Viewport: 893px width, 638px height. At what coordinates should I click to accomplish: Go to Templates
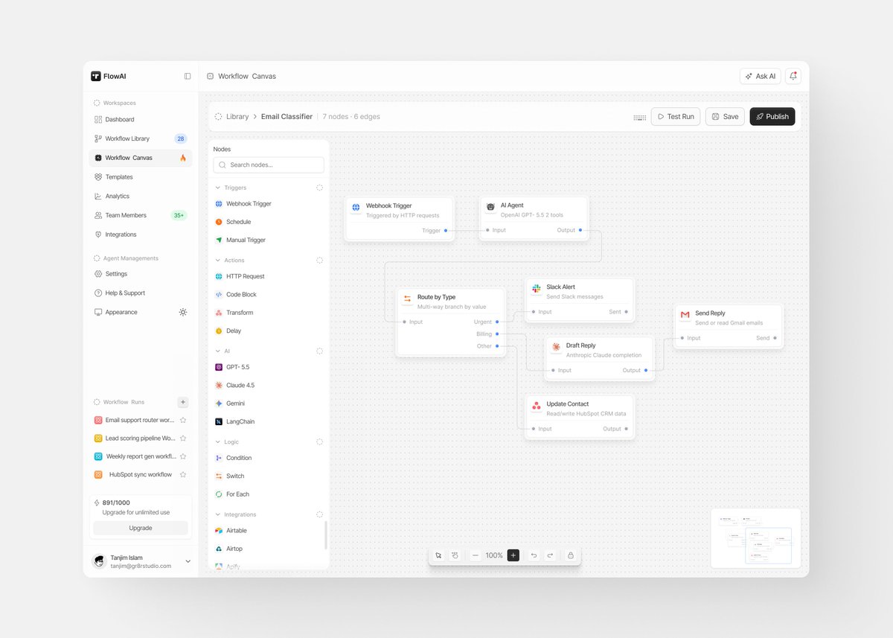click(141, 177)
